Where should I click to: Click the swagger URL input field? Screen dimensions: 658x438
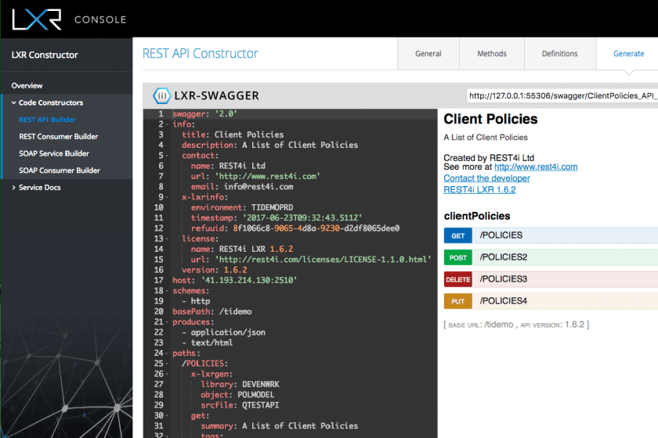(x=561, y=96)
